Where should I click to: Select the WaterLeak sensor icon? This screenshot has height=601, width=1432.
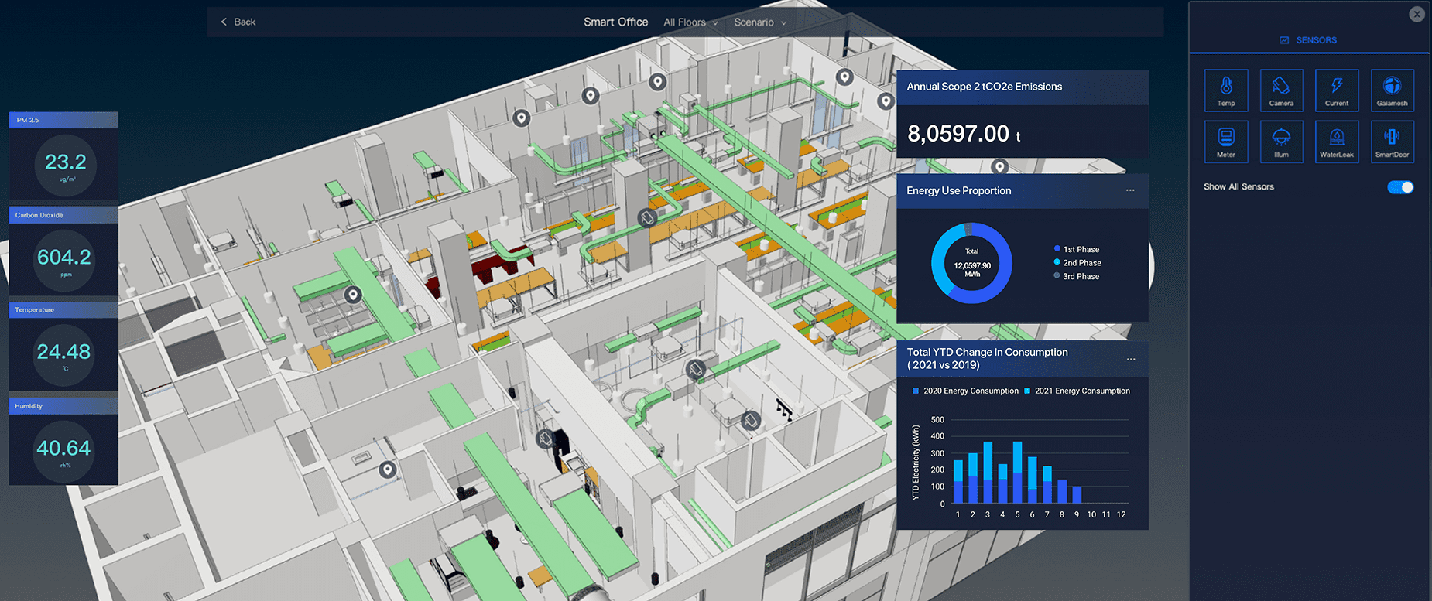[x=1337, y=142]
